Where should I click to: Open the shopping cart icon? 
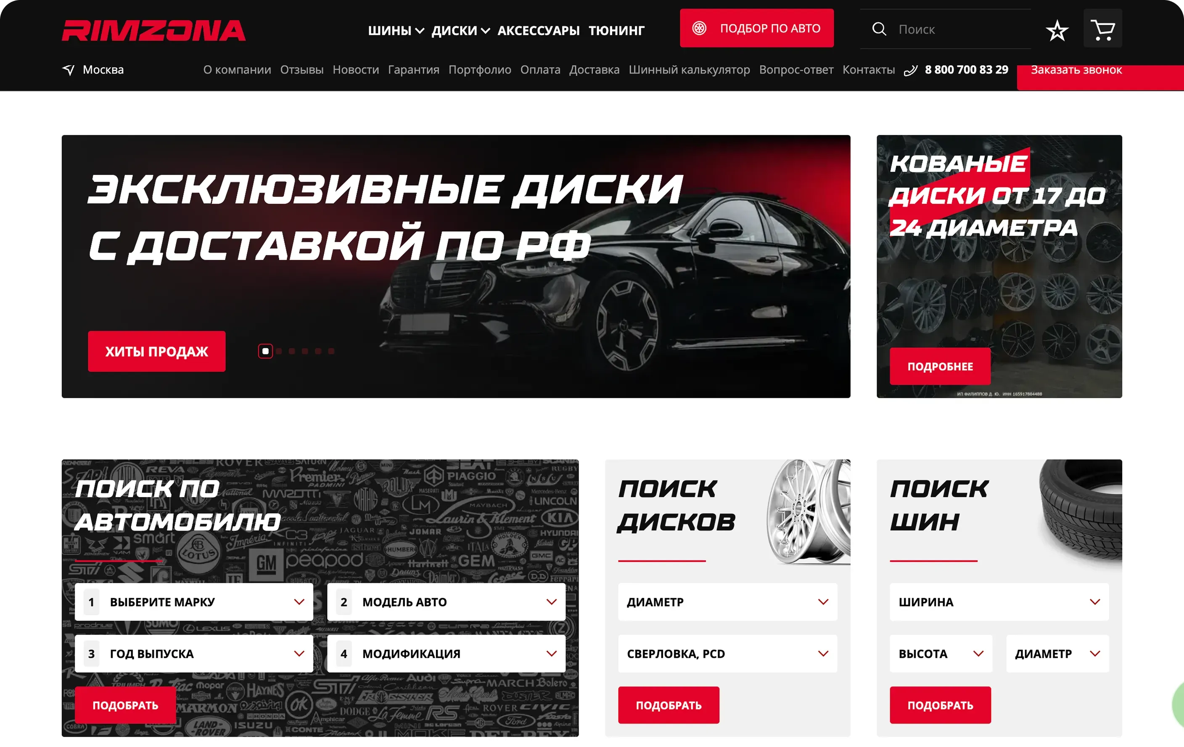(1102, 29)
